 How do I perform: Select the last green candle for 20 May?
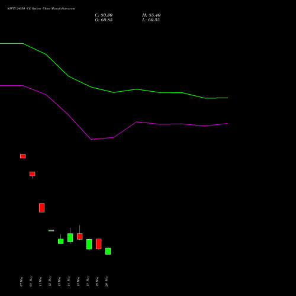[x=108, y=251]
